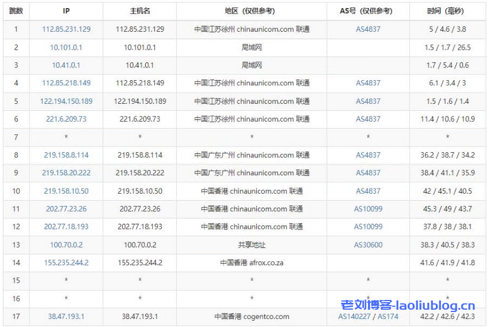This screenshot has width=490, height=327.
Task: Click the 老刘博客 laoliublog.cn watermark
Action: click(x=408, y=306)
